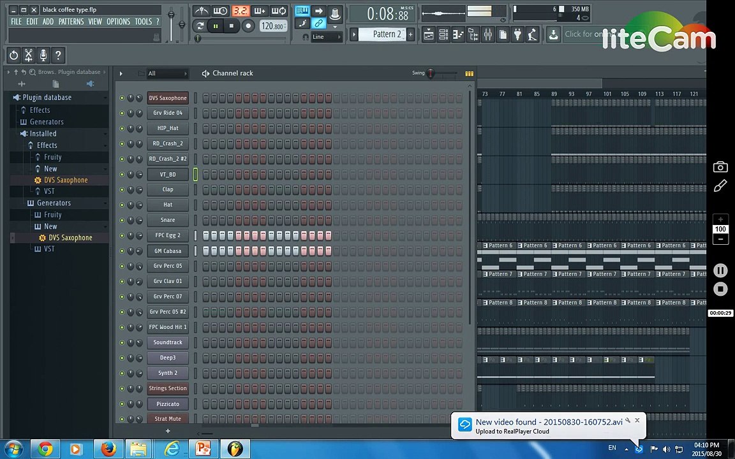
Task: Click the question mark help icon
Action: point(58,55)
